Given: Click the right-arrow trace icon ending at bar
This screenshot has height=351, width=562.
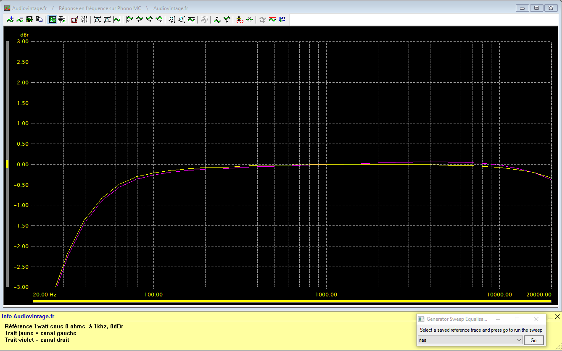Looking at the screenshot, I should pyautogui.click(x=158, y=19).
